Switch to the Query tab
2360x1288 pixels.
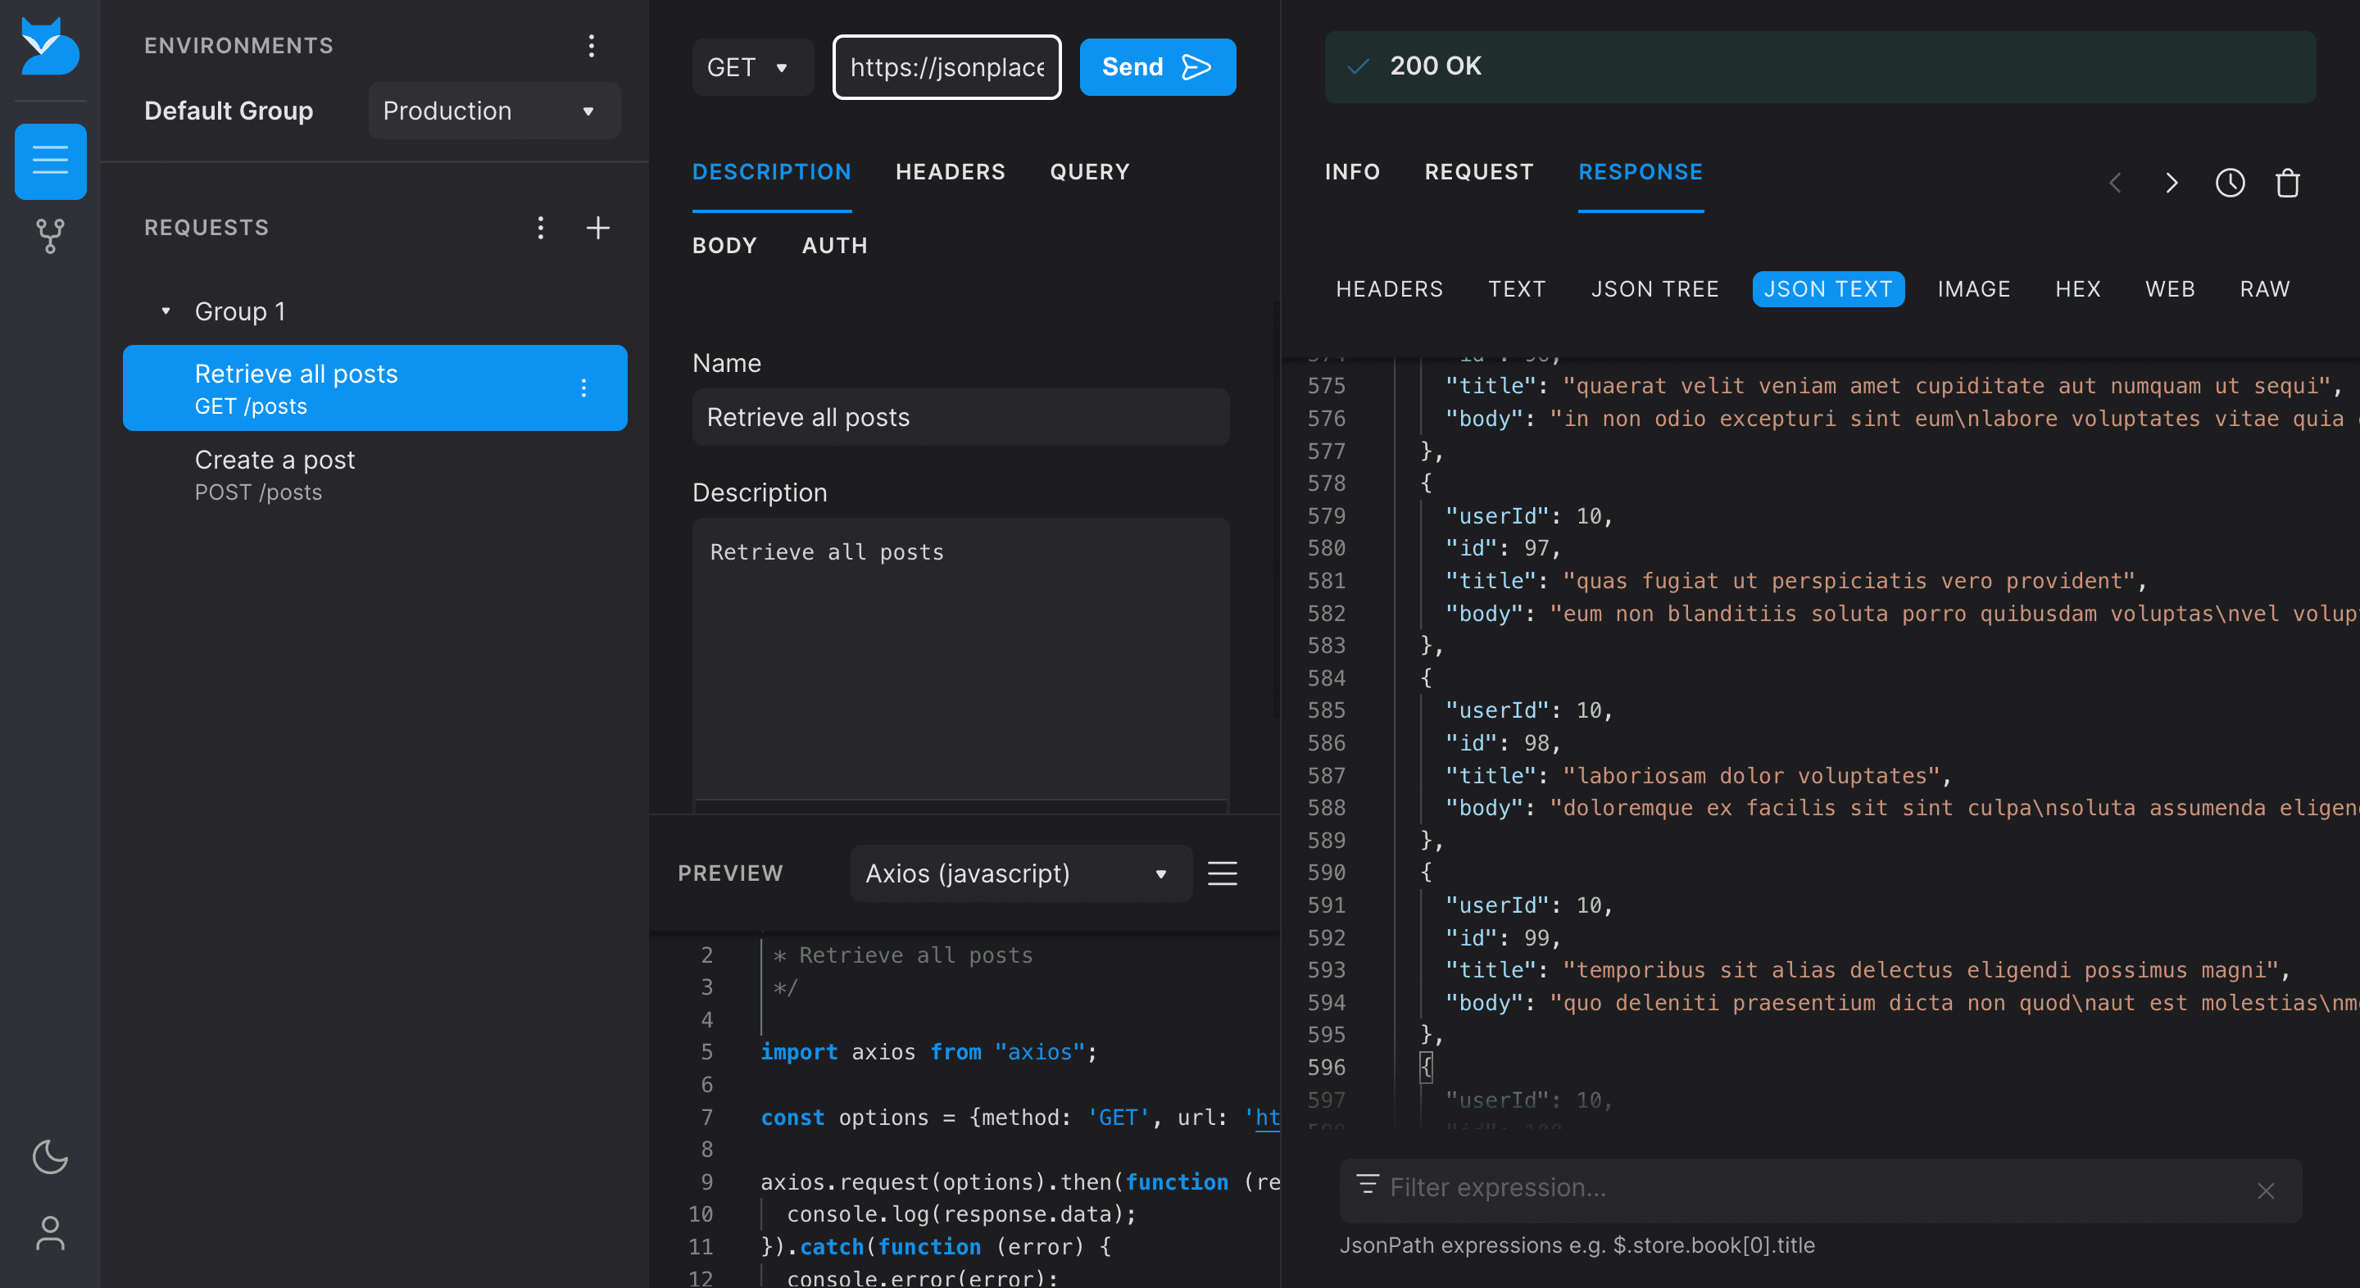[1089, 172]
